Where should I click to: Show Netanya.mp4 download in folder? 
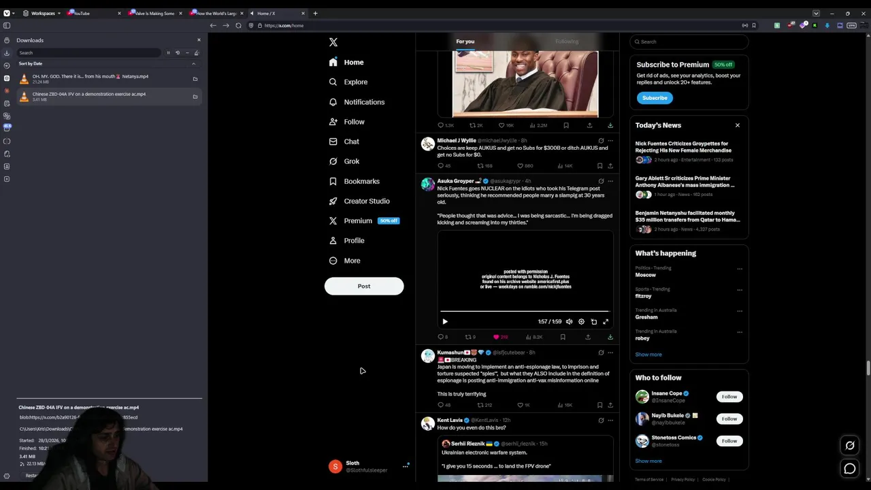pyautogui.click(x=195, y=79)
